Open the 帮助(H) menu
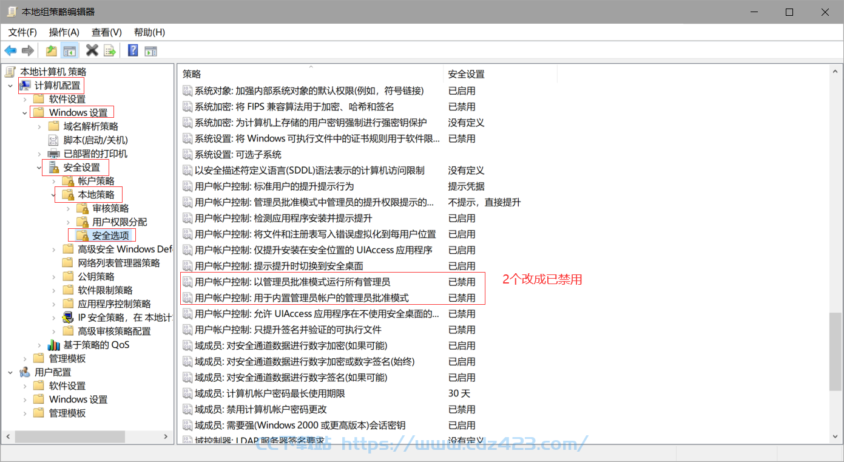The width and height of the screenshot is (844, 462). coord(149,32)
